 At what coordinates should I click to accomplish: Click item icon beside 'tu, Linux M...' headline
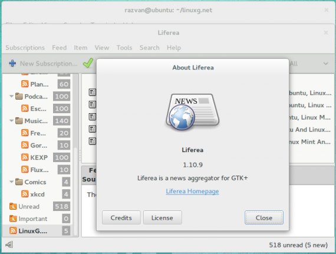coord(93,117)
